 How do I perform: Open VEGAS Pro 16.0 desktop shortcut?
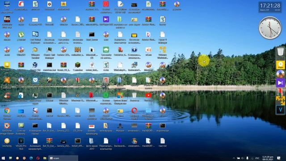(21, 141)
